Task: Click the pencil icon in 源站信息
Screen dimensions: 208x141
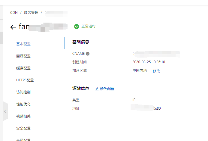Action: click(x=97, y=89)
